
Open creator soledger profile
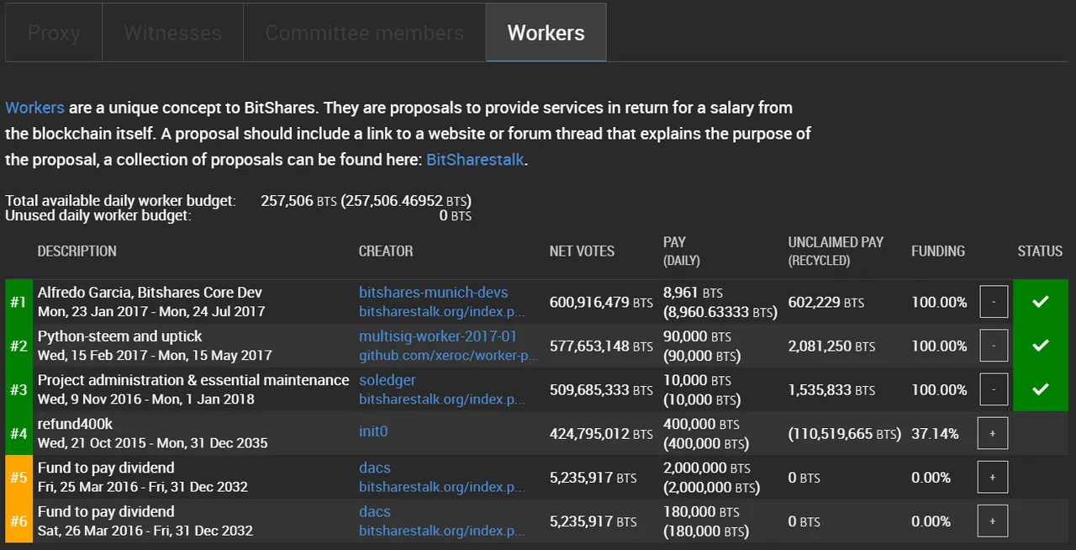pyautogui.click(x=388, y=380)
